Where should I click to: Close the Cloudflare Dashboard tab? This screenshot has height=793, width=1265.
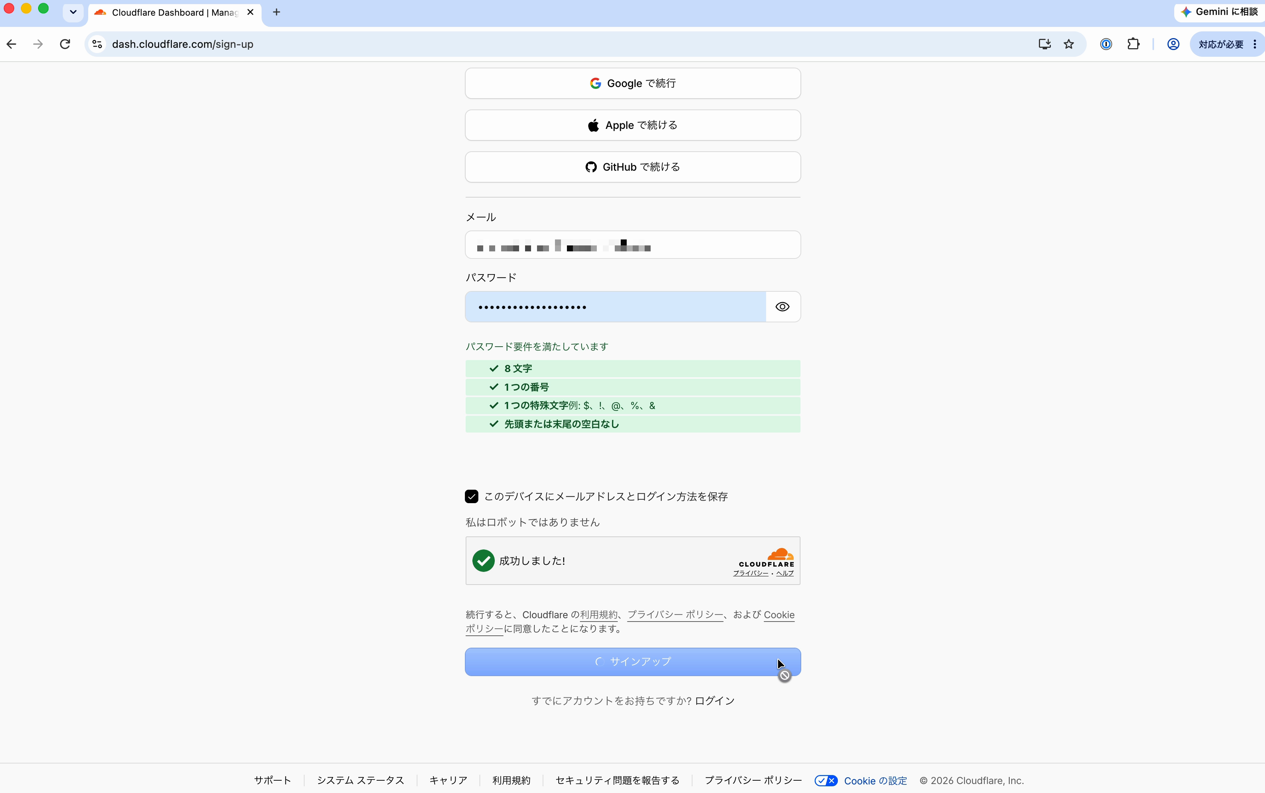[251, 12]
